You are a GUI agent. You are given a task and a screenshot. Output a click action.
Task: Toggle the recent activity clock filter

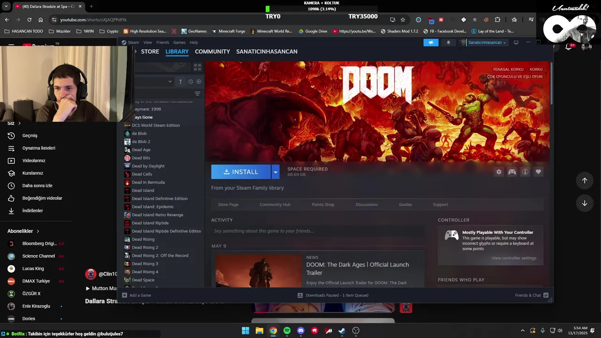[x=191, y=82]
